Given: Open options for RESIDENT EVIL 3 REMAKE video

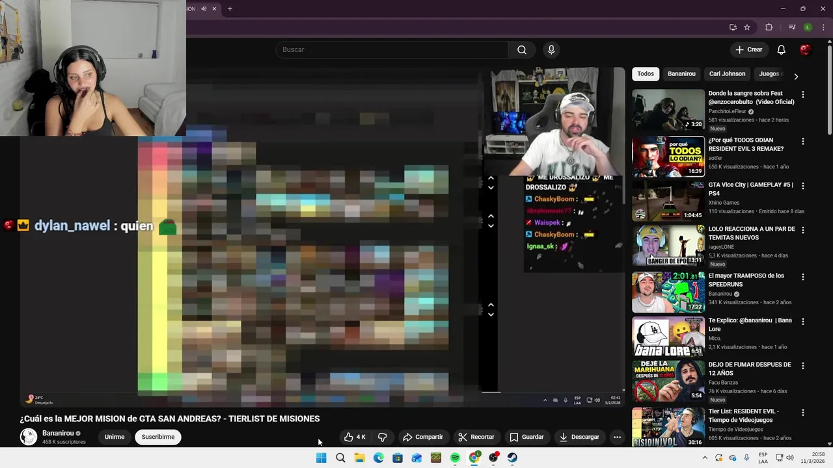Looking at the screenshot, I should click(802, 142).
